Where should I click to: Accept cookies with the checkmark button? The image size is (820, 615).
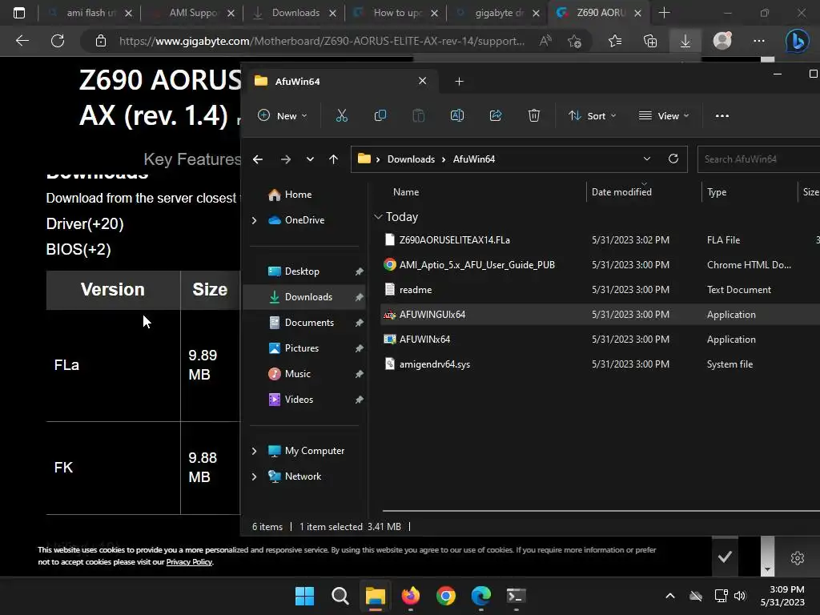point(725,557)
